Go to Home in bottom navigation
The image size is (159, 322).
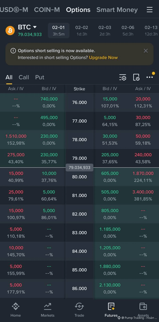click(16, 309)
